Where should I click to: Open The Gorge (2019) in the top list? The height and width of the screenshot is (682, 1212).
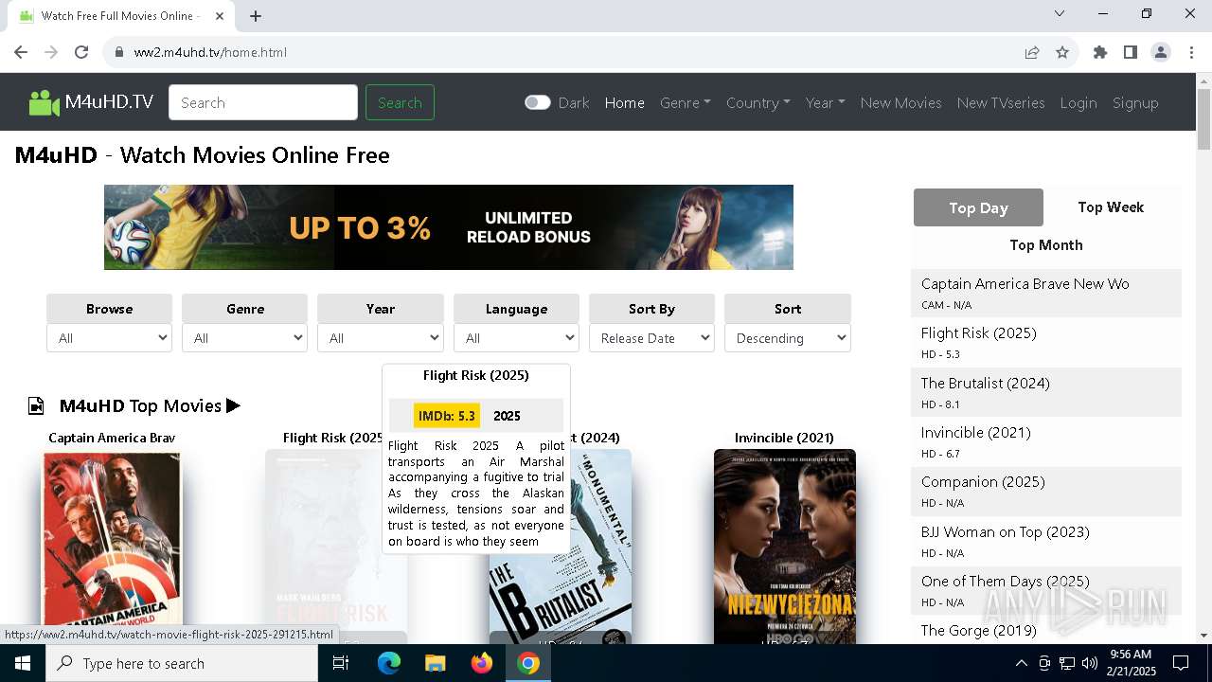click(x=978, y=630)
